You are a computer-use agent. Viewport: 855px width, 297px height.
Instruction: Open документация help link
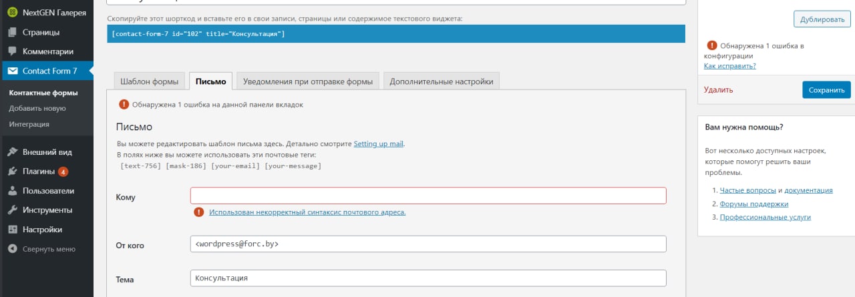point(808,190)
